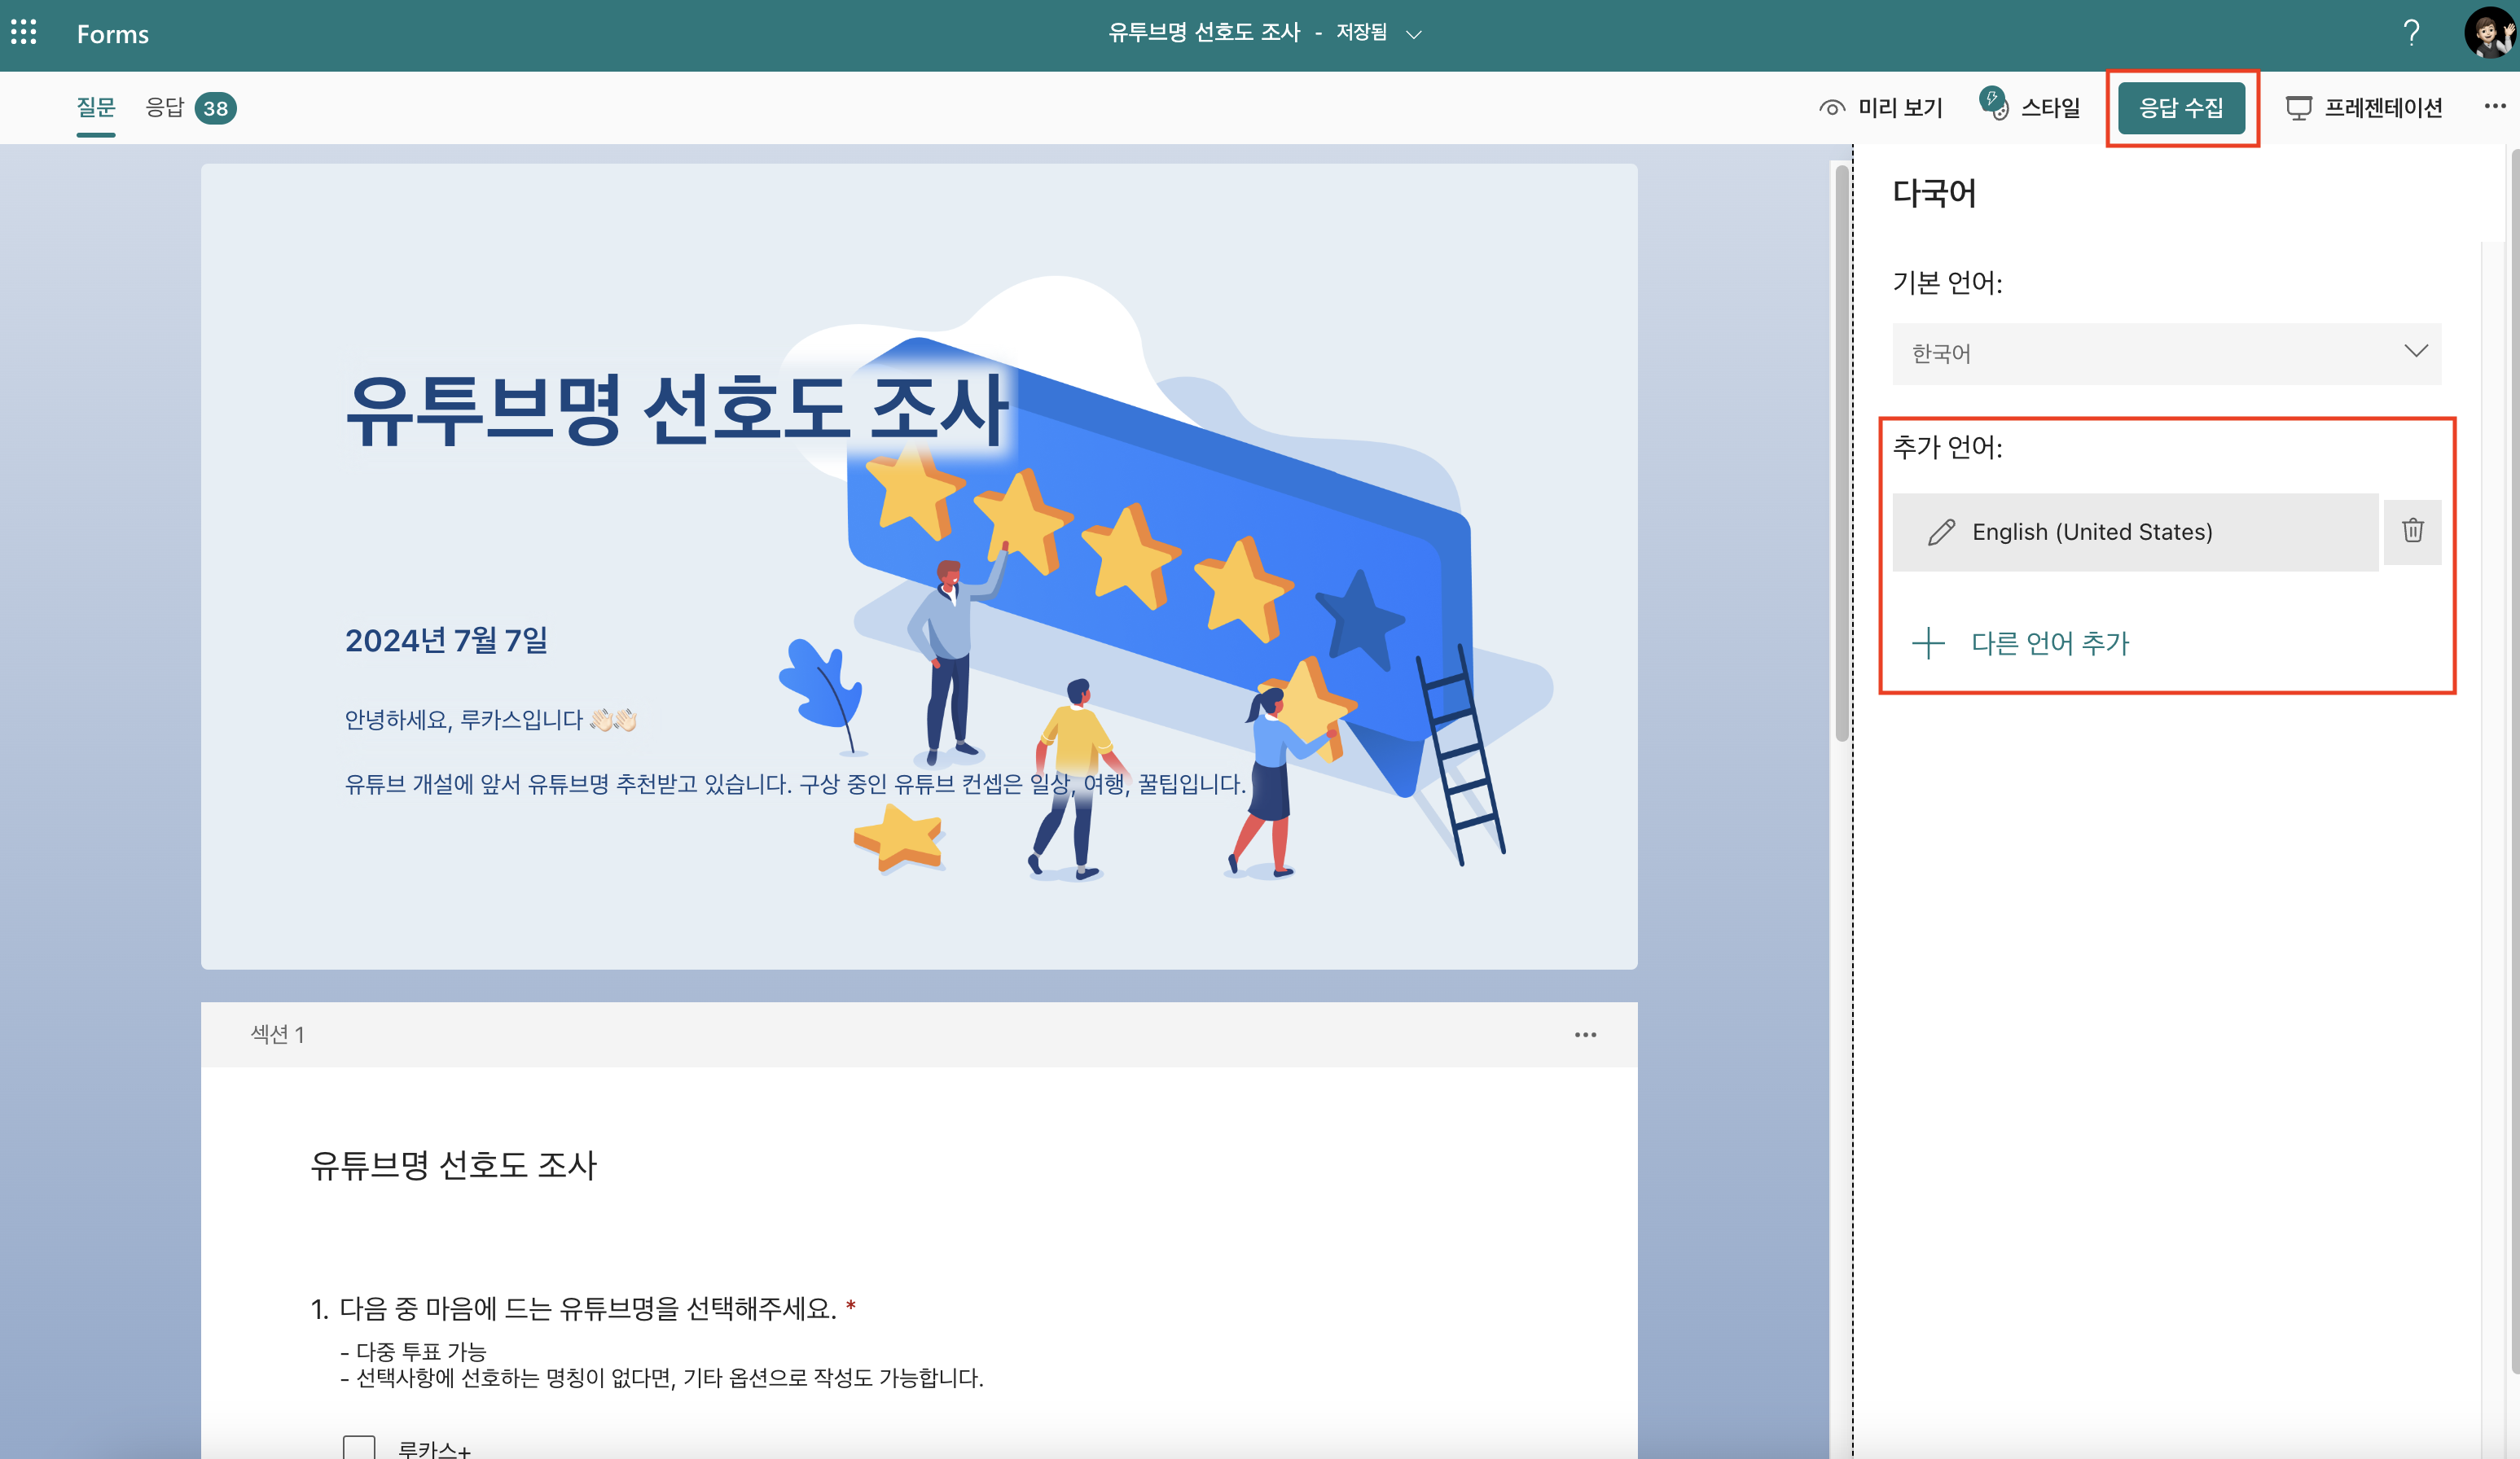
Task: Select the form header title 유튜브명 선호도 조사
Action: tap(676, 410)
